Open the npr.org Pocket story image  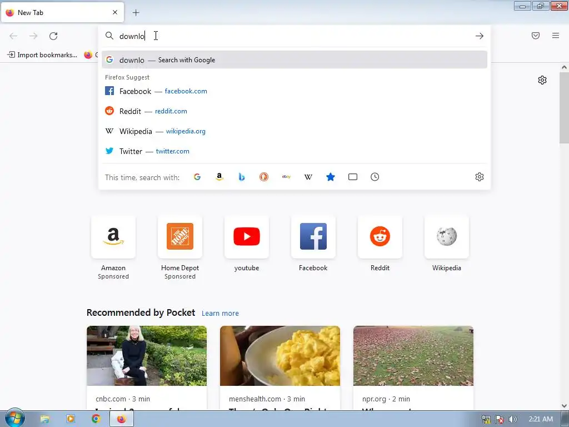click(413, 356)
